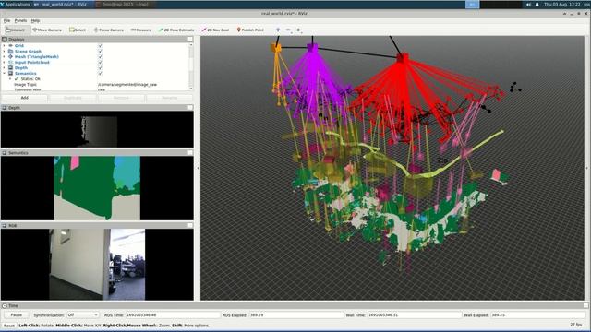The width and height of the screenshot is (591, 332).
Task: Click the Semantics panel header icon
Action: pos(5,153)
